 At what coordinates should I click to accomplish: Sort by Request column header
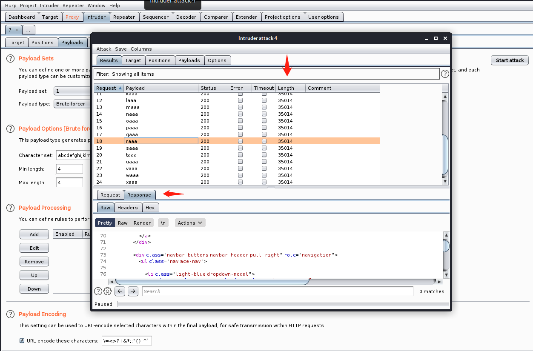(109, 88)
